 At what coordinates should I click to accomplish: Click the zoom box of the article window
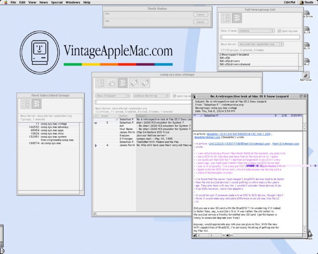point(301,96)
